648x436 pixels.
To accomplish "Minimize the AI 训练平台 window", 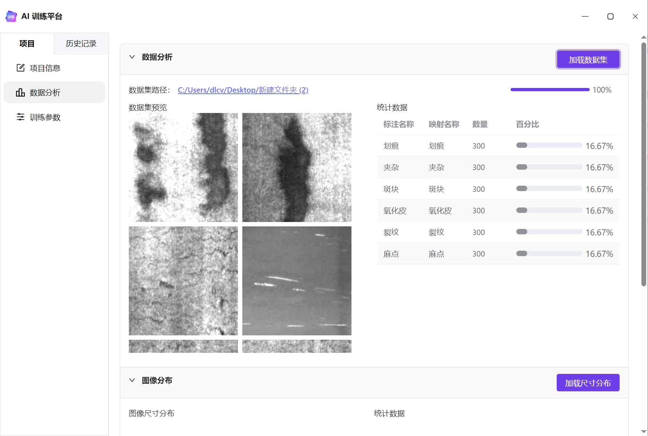I will (x=585, y=16).
